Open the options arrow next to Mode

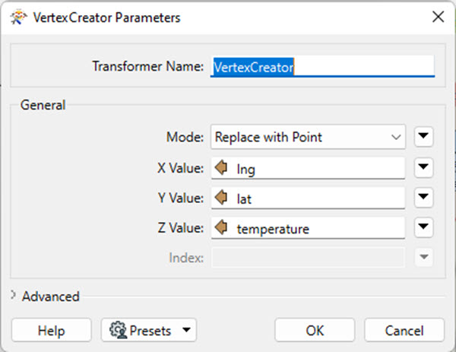tap(423, 136)
